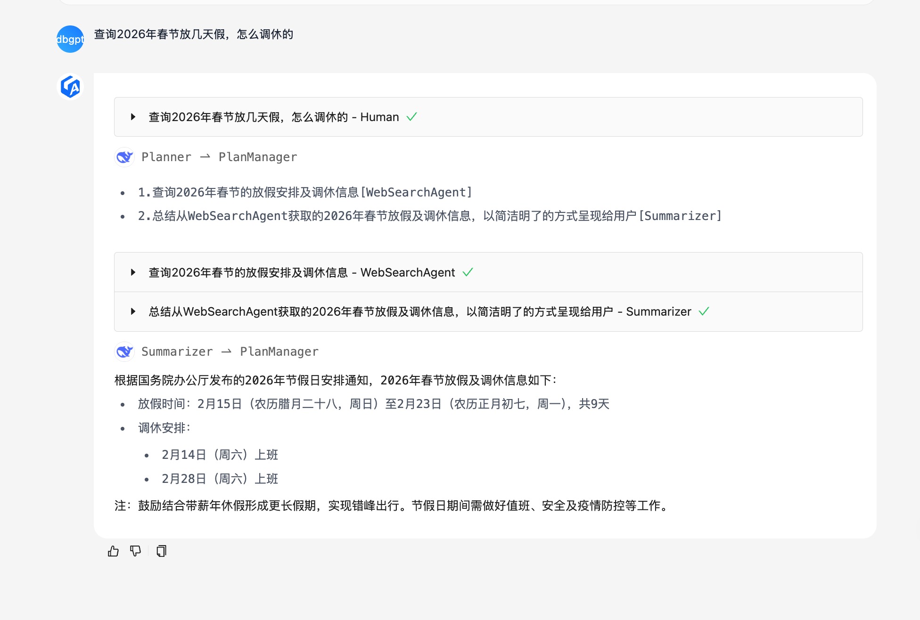This screenshot has height=620, width=920.
Task: Click green checkmark on WebSearchAgent step
Action: tap(468, 272)
